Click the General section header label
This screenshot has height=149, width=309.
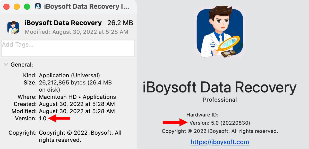pos(22,65)
